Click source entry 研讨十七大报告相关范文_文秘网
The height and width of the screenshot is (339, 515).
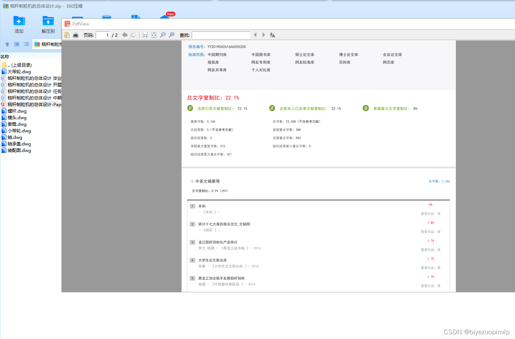[224, 224]
